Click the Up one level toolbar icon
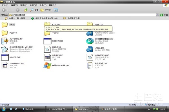 coord(26,10)
